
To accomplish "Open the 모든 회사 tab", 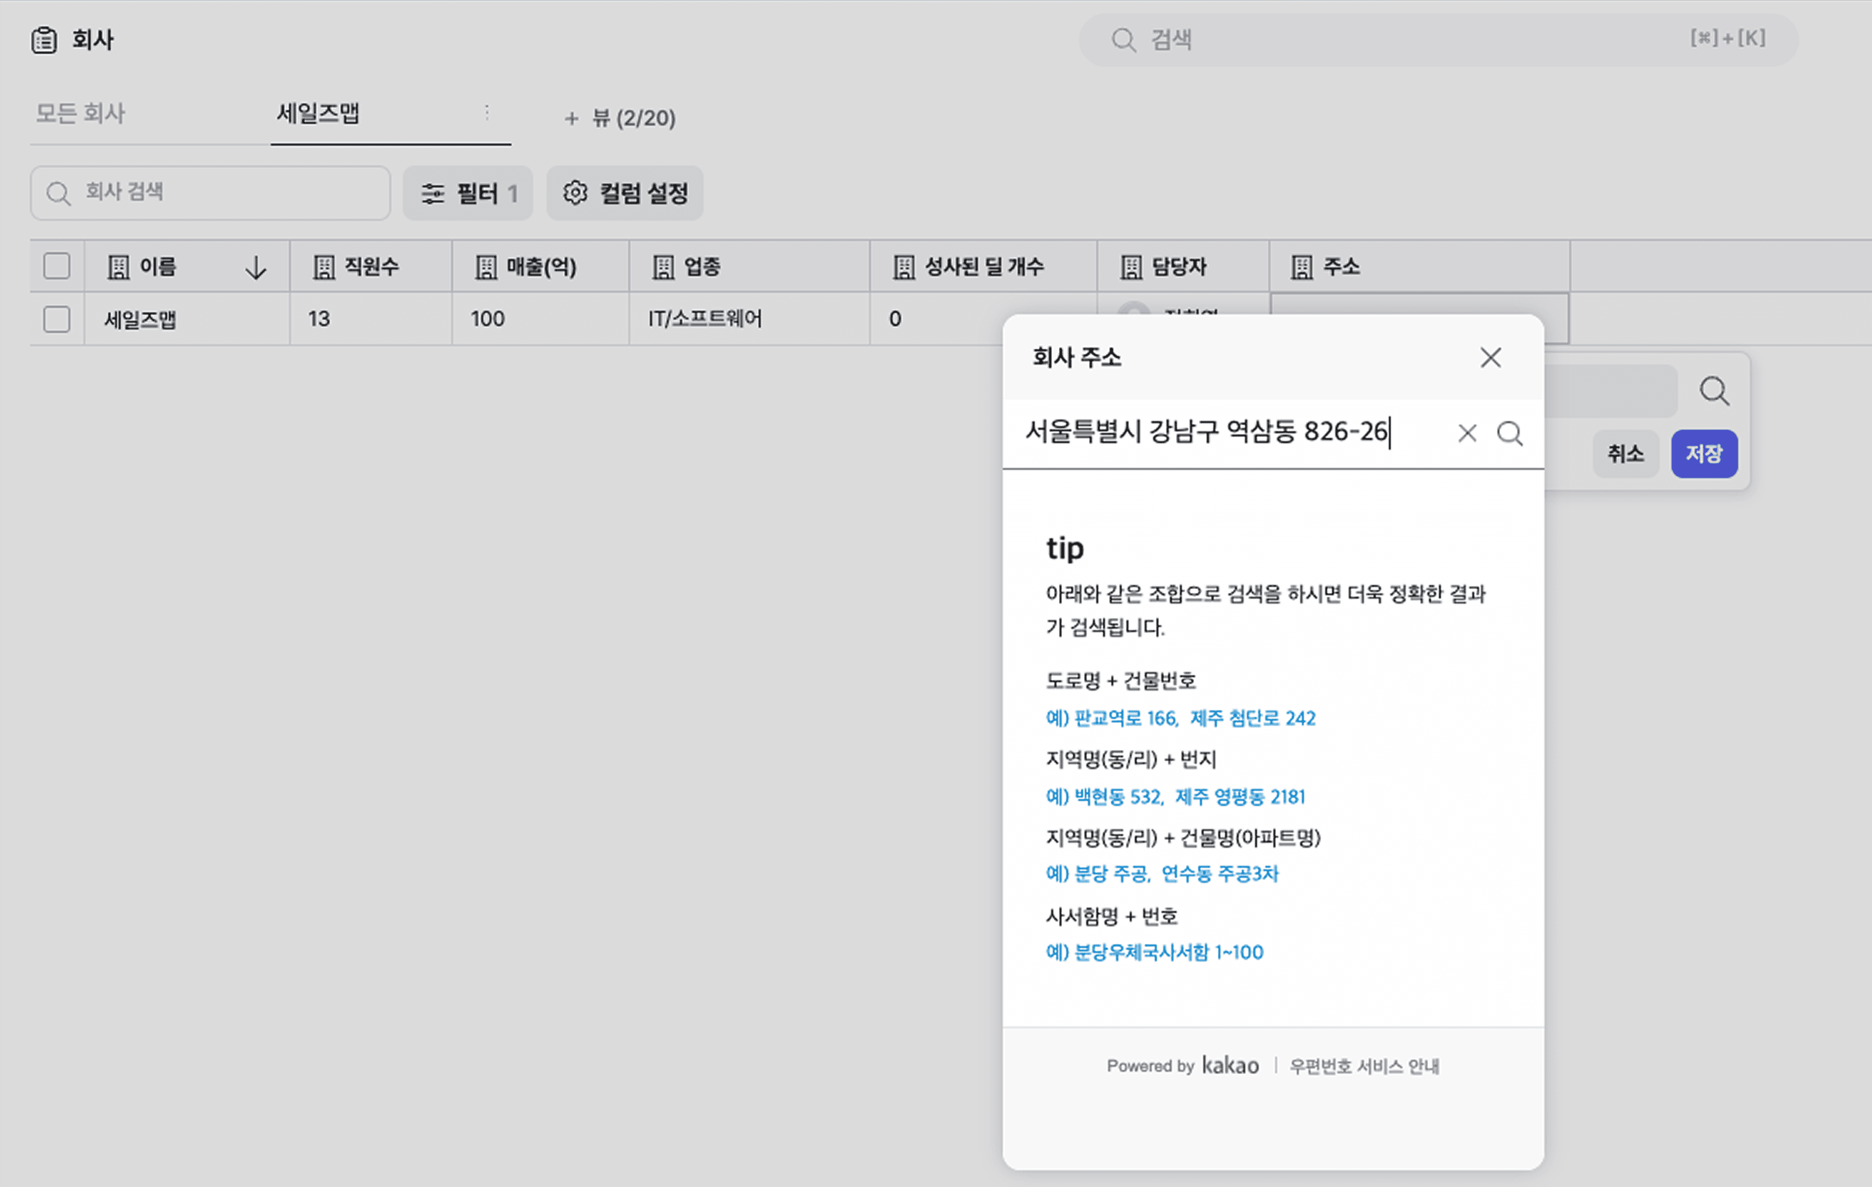I will point(80,114).
